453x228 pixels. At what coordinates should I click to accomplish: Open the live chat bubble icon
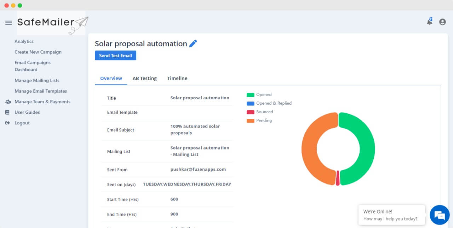click(440, 215)
